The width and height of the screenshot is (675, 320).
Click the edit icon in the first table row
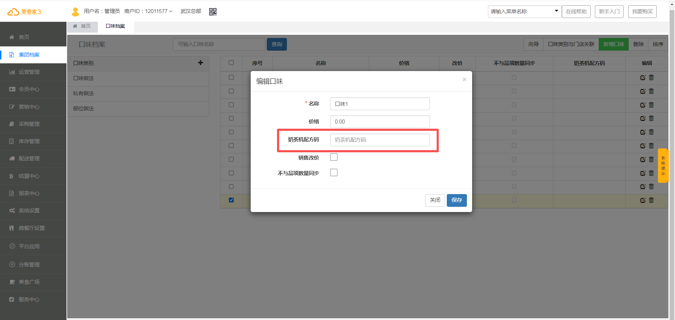point(643,77)
